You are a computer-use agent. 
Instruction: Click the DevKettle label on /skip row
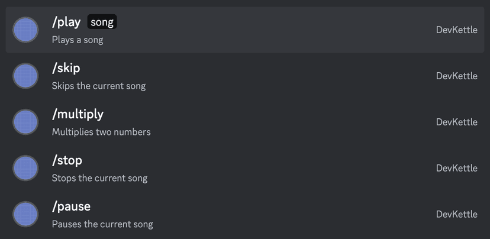pyautogui.click(x=456, y=76)
